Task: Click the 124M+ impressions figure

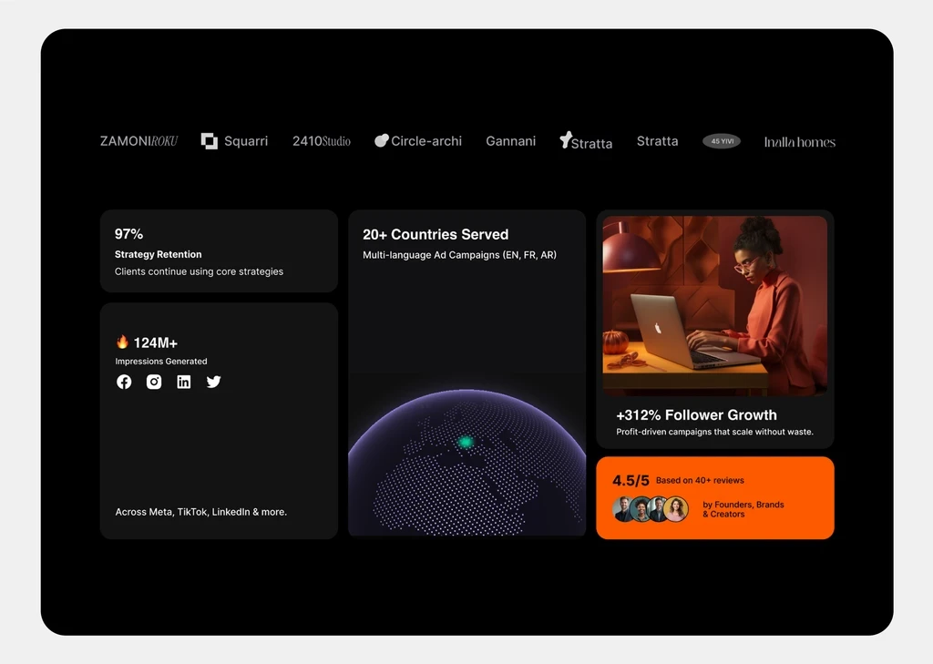Action: coord(155,342)
